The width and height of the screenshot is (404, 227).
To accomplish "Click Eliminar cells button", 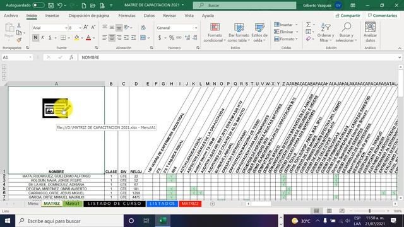I will [x=286, y=32].
